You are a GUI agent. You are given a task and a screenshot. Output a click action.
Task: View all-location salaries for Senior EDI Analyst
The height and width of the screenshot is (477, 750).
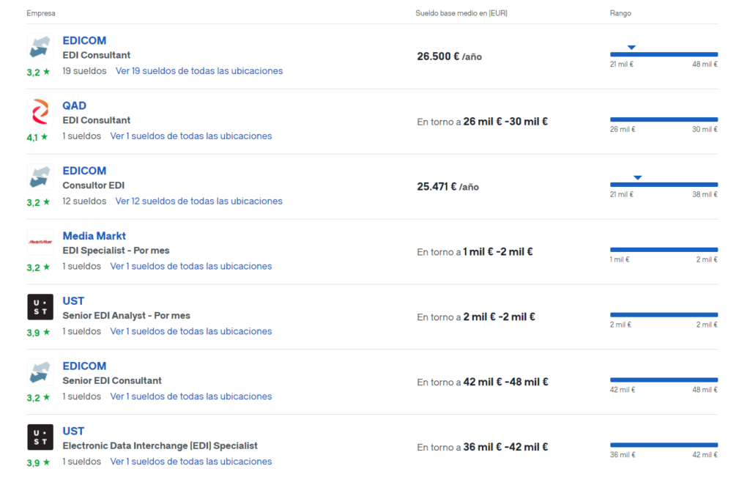pyautogui.click(x=191, y=331)
